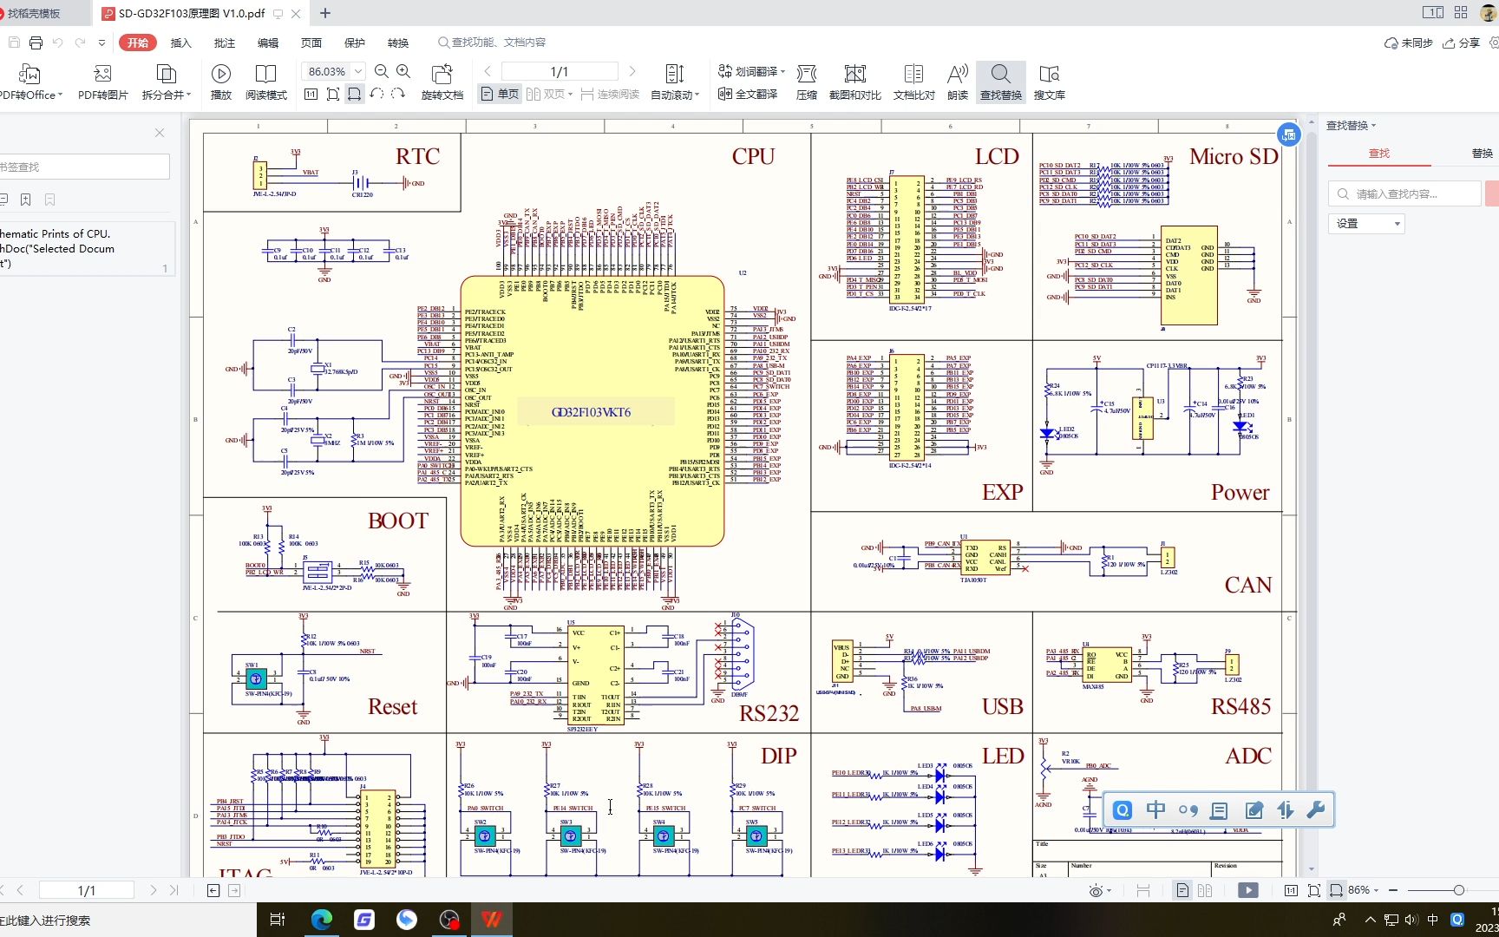Close the bookmark sidebar panel

pos(160,133)
